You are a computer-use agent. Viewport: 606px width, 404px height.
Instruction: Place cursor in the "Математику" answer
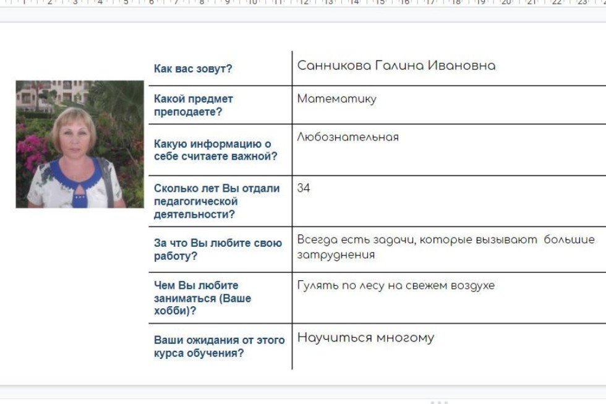click(336, 99)
